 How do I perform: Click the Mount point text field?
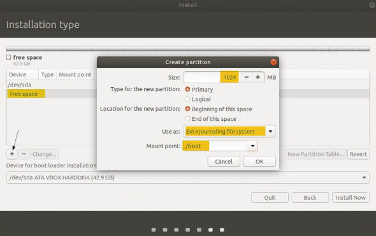pyautogui.click(x=215, y=146)
